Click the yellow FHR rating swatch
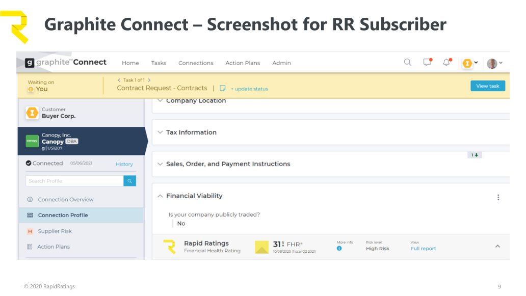Image resolution: width=526 pixels, height=296 pixels. point(261,247)
